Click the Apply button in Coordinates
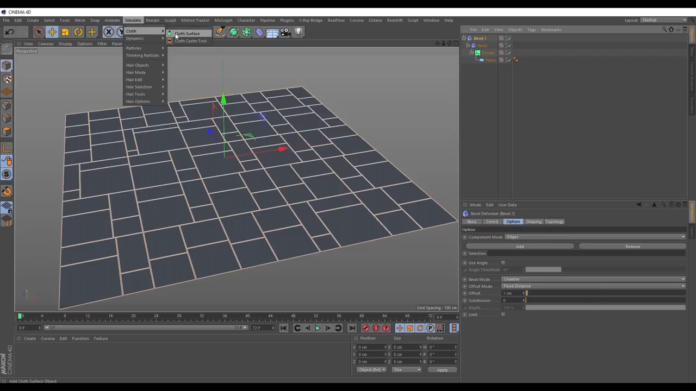This screenshot has height=391, width=696. point(442,370)
